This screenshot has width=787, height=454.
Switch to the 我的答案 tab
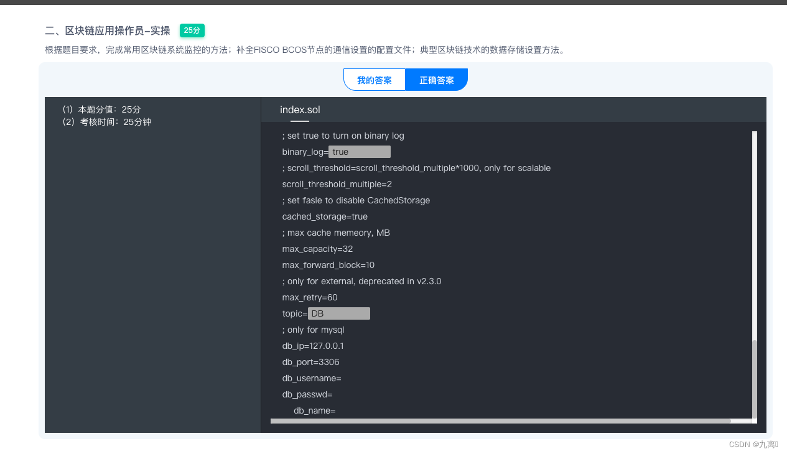374,80
